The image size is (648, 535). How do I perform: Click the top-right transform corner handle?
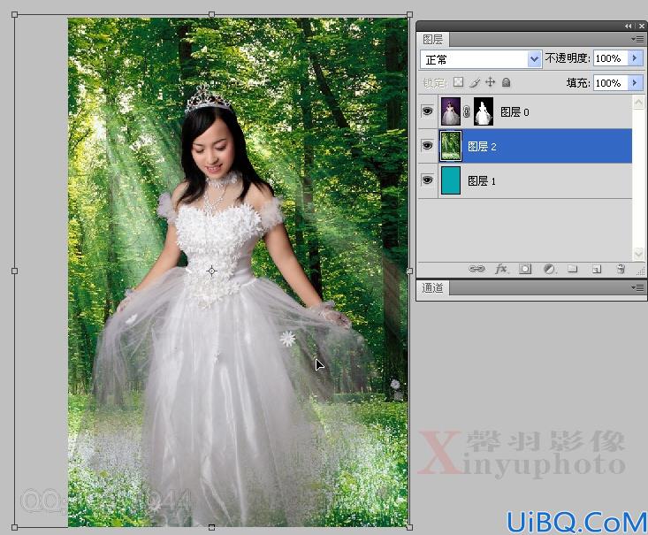(409, 14)
